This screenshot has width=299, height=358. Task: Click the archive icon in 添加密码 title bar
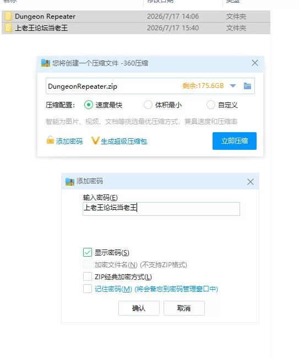pyautogui.click(x=70, y=182)
